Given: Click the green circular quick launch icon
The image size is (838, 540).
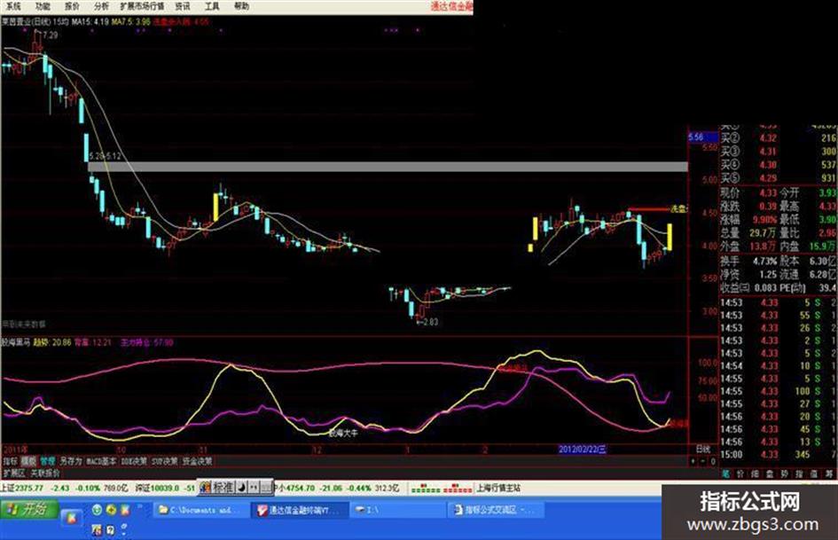Looking at the screenshot, I should tap(97, 510).
